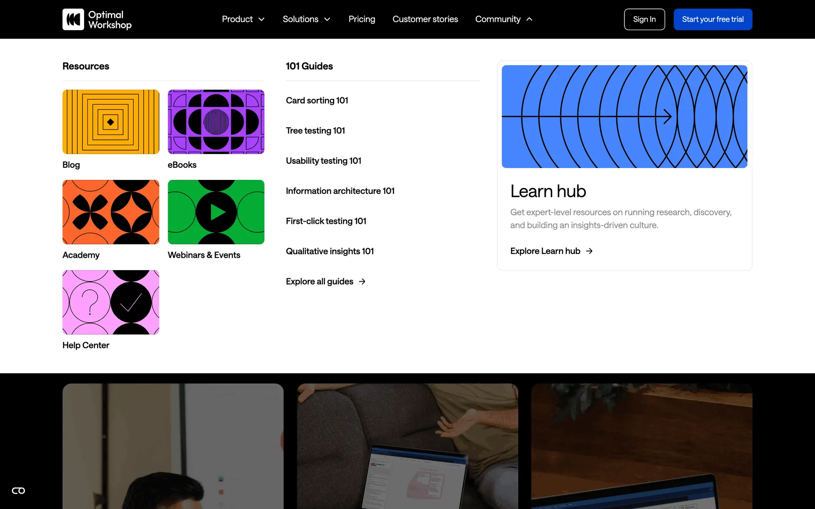
Task: Open Card sorting 101 guide
Action: click(317, 101)
